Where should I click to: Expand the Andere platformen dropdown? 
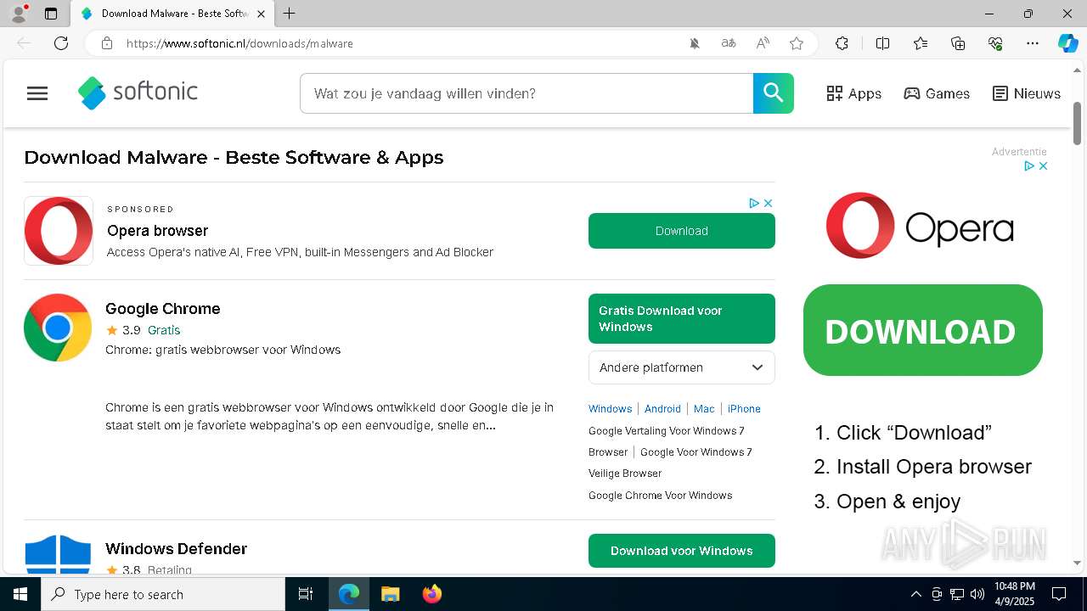click(681, 367)
